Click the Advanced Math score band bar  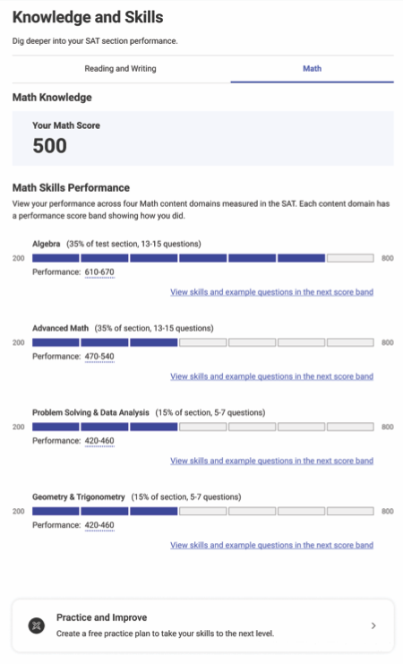point(203,342)
